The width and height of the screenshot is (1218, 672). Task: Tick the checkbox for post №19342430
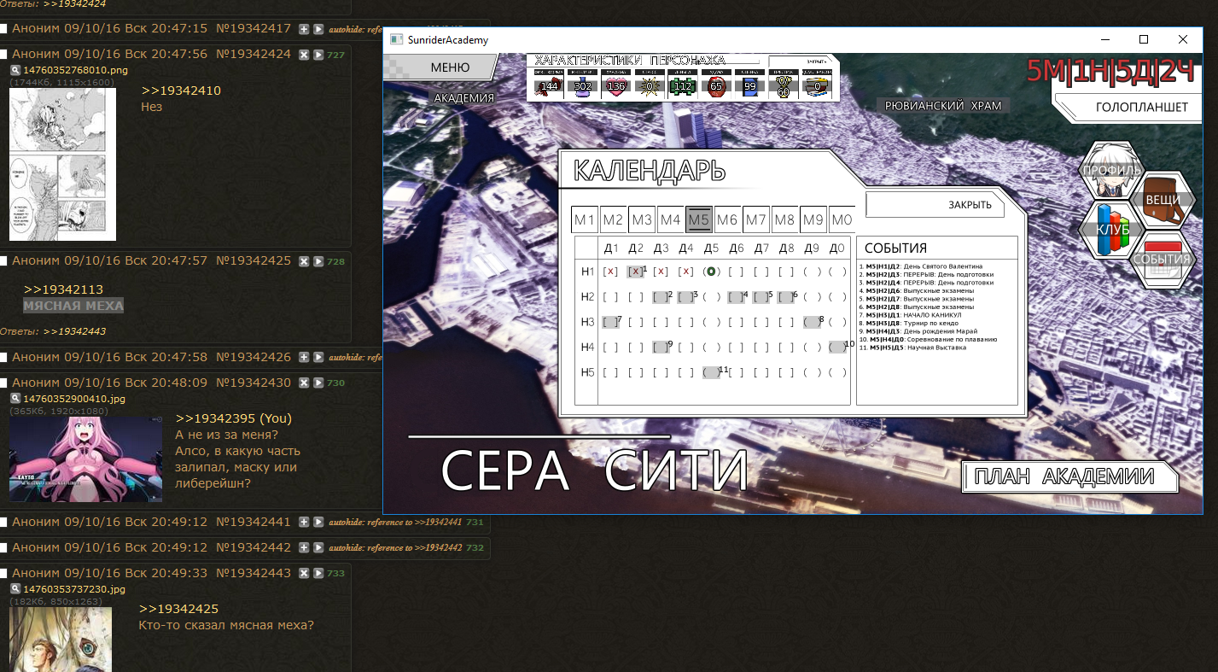4,383
